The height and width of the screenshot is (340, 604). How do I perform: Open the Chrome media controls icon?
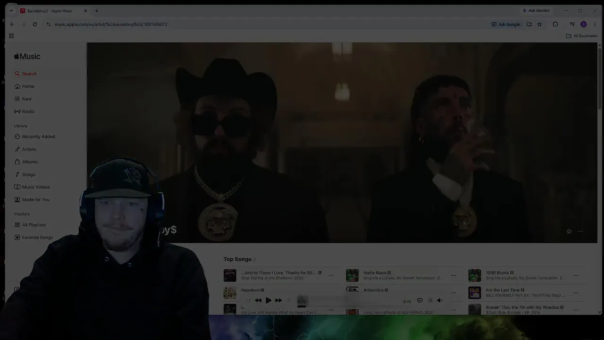[x=572, y=24]
